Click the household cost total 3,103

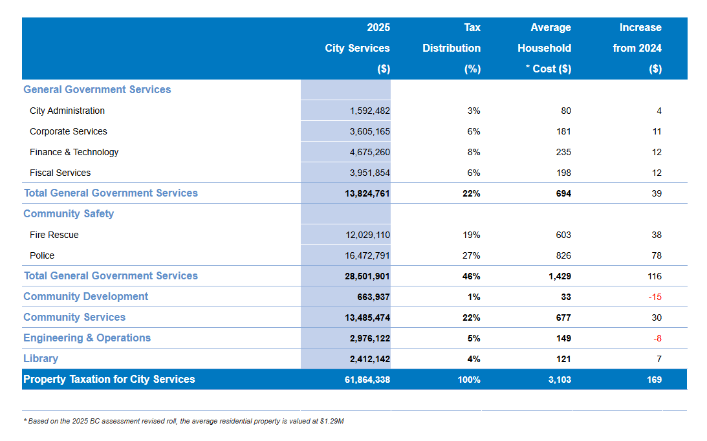[x=560, y=380]
